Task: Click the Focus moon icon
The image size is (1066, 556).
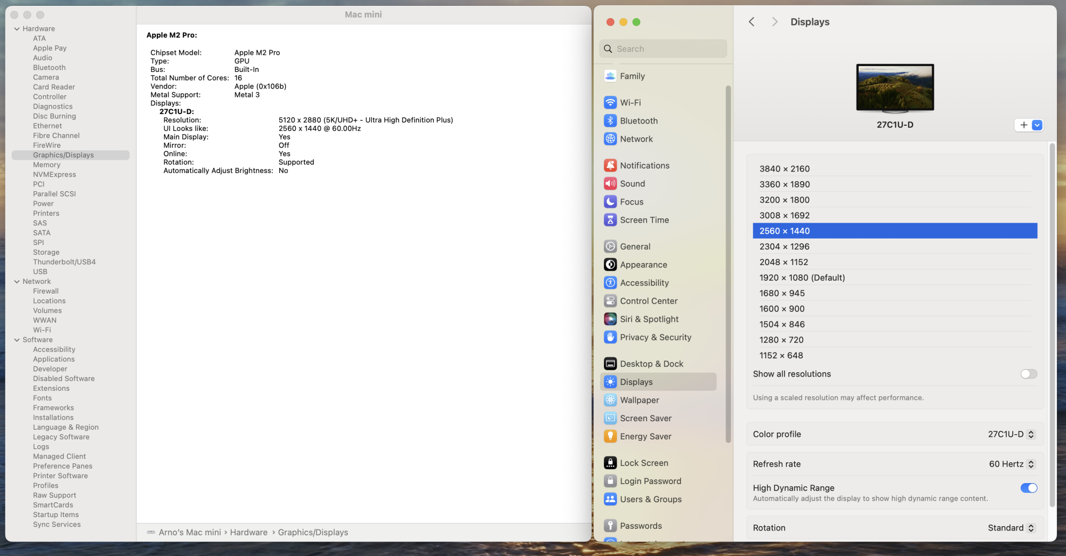Action: click(610, 202)
